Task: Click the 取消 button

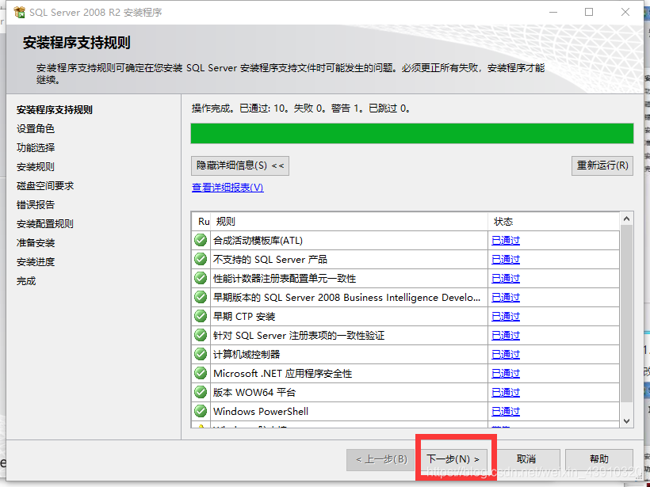Action: (x=526, y=459)
